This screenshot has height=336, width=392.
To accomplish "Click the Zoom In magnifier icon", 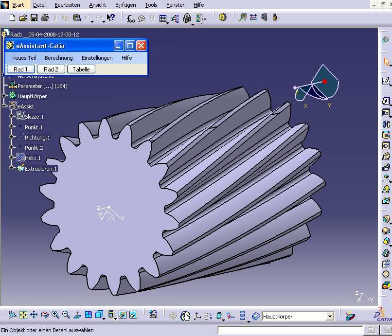I will click(55, 315).
